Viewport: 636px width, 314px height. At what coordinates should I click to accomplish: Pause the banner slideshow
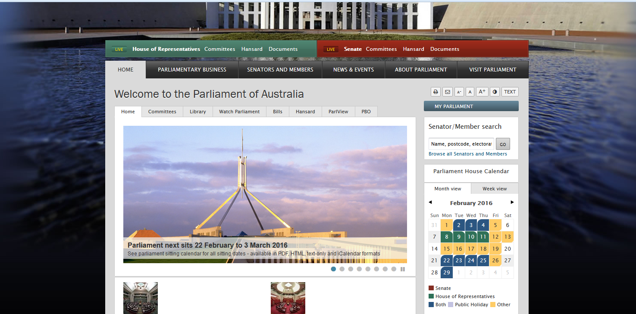tap(403, 269)
